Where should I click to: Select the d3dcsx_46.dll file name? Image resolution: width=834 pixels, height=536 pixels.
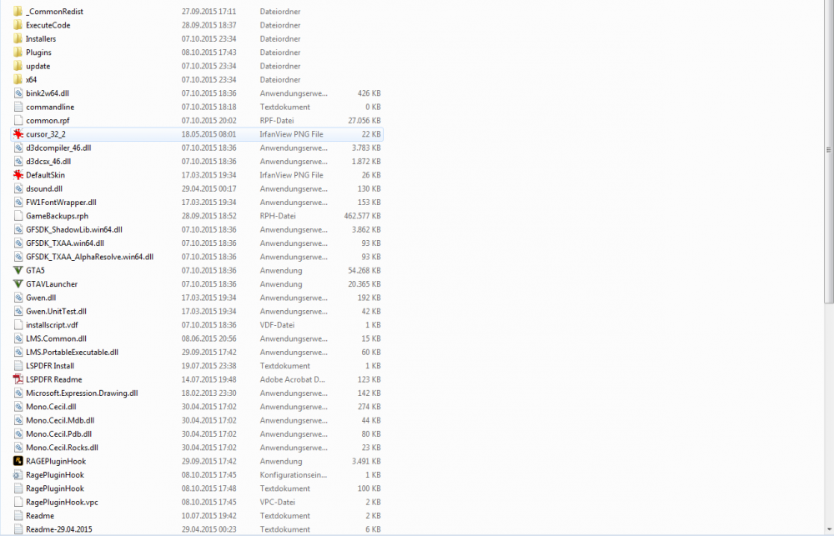point(48,161)
